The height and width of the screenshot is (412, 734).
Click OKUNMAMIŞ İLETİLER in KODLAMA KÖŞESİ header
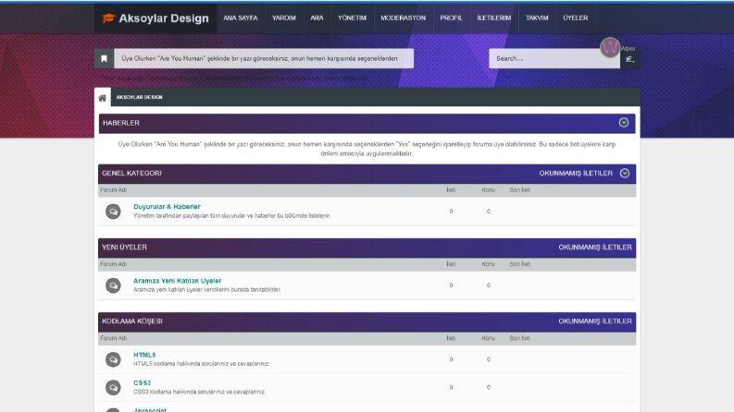[595, 321]
